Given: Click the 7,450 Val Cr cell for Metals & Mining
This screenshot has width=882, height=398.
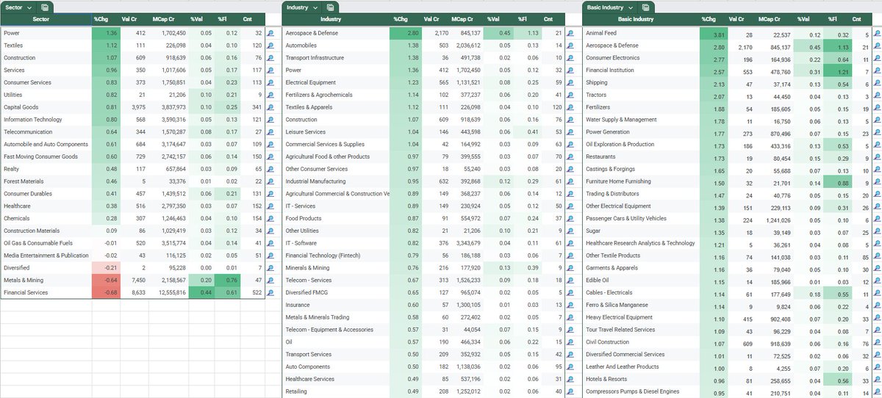Looking at the screenshot, I should [x=135, y=281].
